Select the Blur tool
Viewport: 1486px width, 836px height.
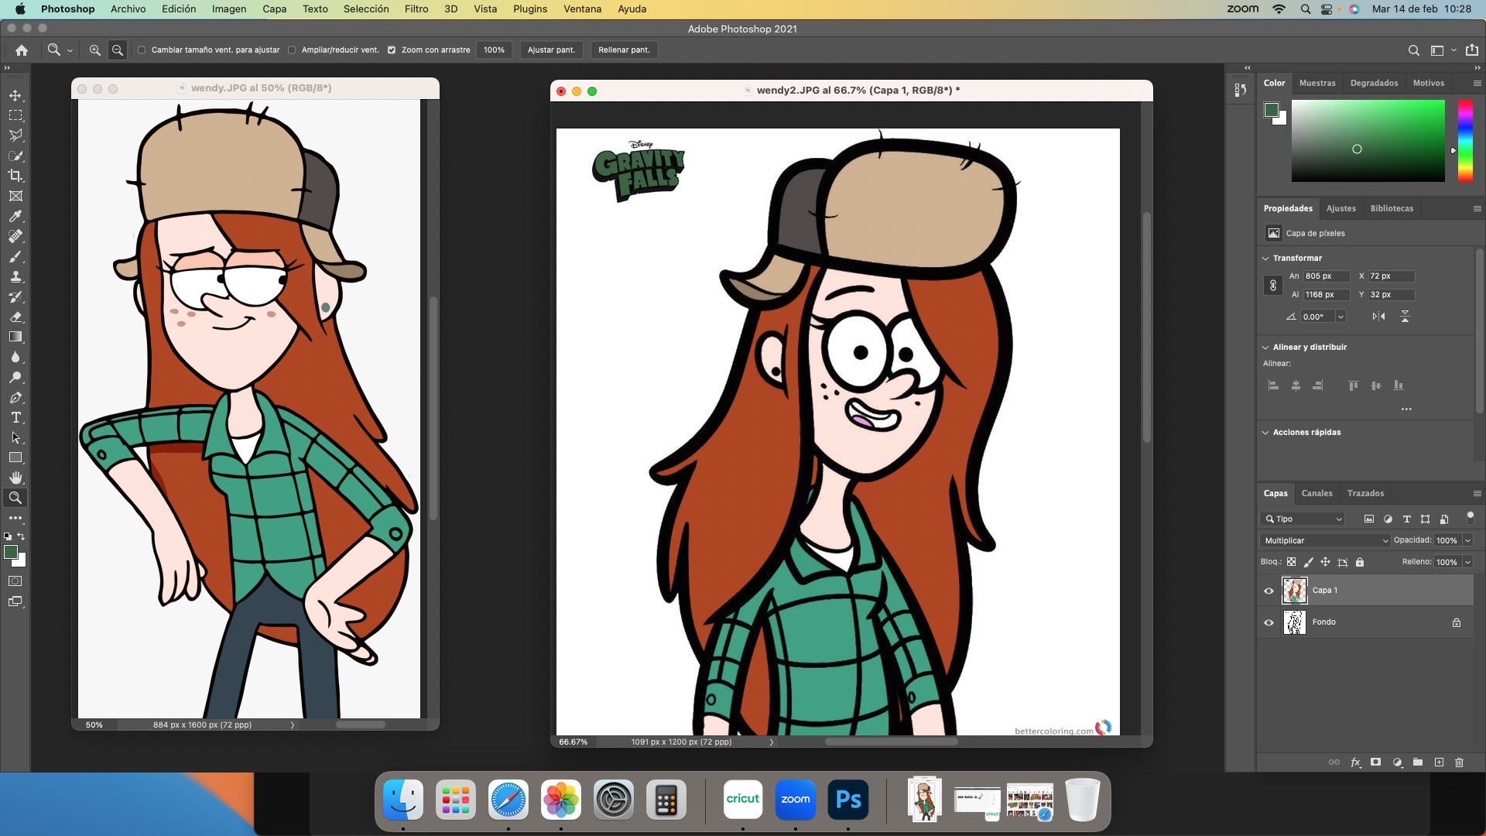click(x=15, y=357)
